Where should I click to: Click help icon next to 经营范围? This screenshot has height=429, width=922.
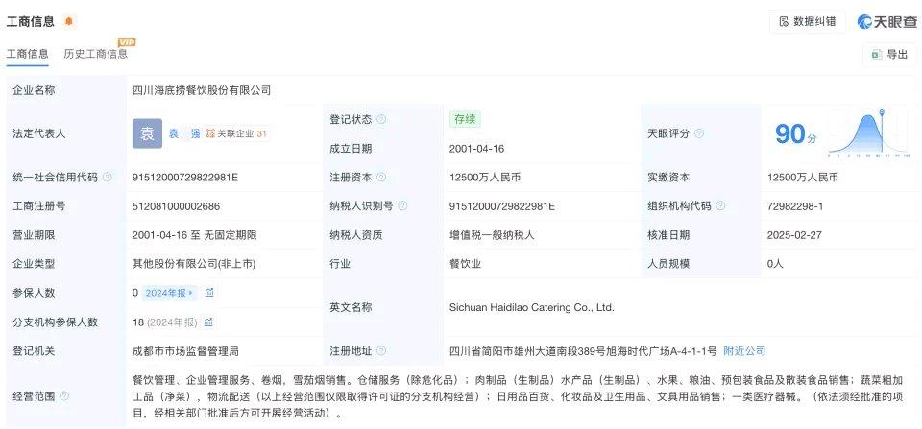tap(64, 396)
